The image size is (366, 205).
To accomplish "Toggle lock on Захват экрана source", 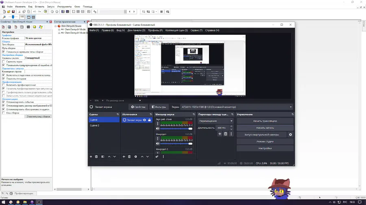I will (x=149, y=120).
